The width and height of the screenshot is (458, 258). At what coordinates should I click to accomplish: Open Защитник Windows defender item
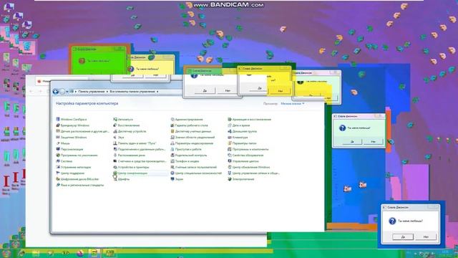pos(72,137)
